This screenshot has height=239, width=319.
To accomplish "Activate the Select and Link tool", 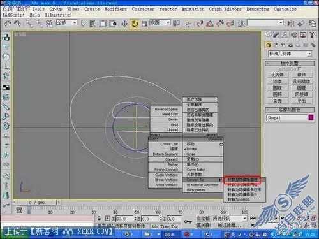I will pos(29,24).
